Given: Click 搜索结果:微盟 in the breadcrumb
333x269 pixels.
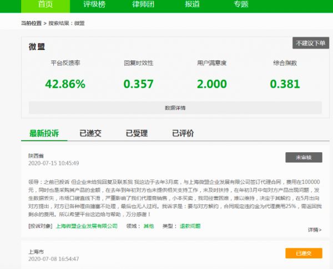Looking at the screenshot, I should click(x=67, y=23).
